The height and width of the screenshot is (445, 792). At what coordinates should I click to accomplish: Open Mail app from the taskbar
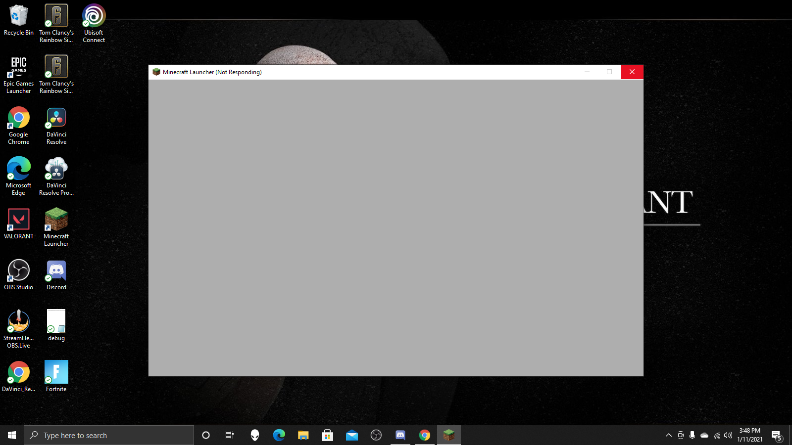click(352, 435)
